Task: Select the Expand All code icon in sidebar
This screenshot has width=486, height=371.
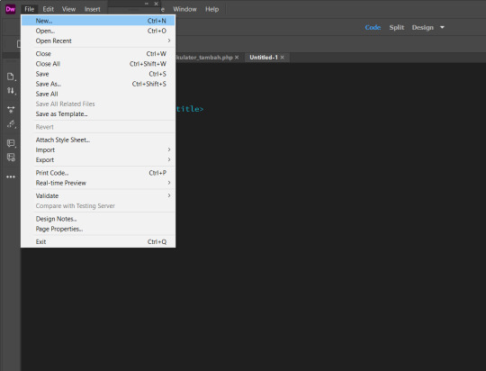Action: [11, 110]
